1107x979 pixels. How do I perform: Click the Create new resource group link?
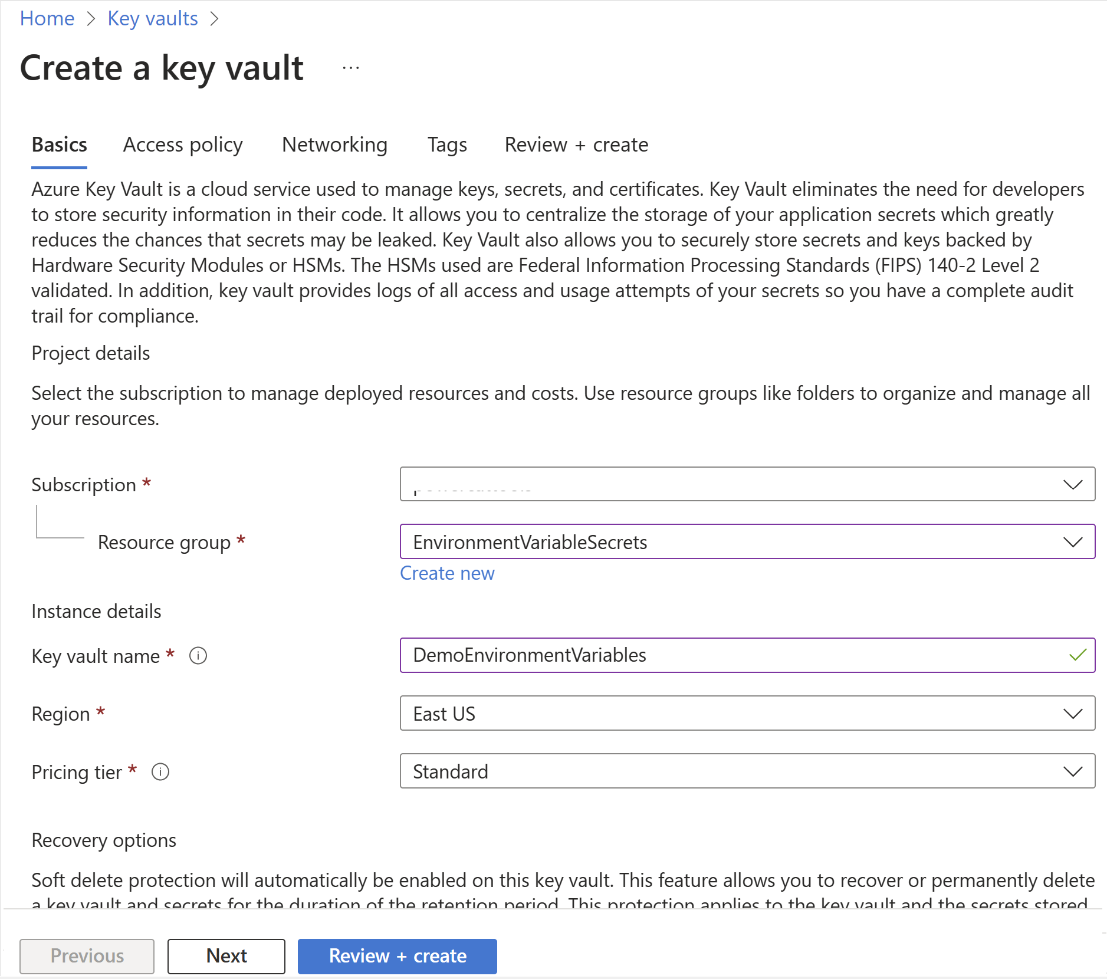coord(447,573)
